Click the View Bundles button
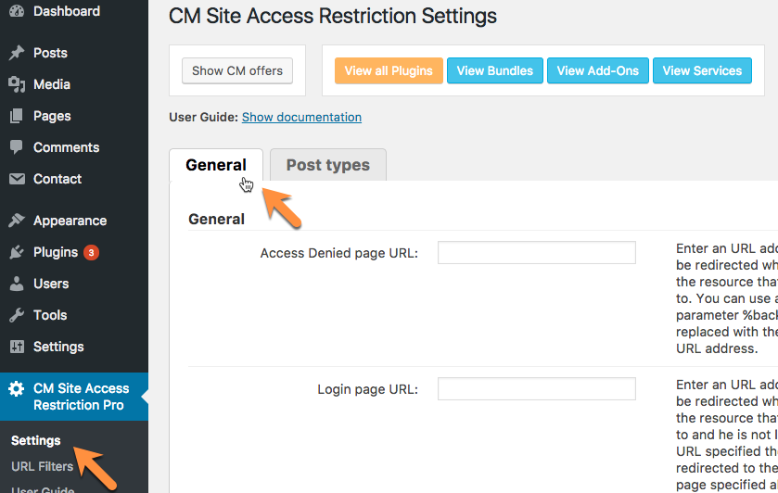 pos(494,70)
